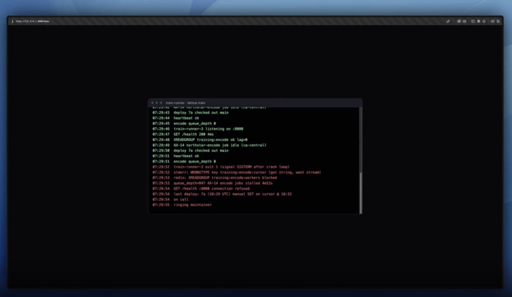Click the 'GET /health 200 4ms' log line

pos(183,134)
